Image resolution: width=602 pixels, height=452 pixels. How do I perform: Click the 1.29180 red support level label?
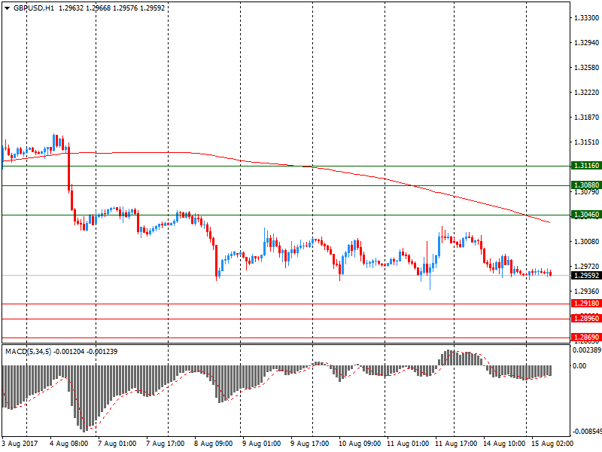(586, 304)
